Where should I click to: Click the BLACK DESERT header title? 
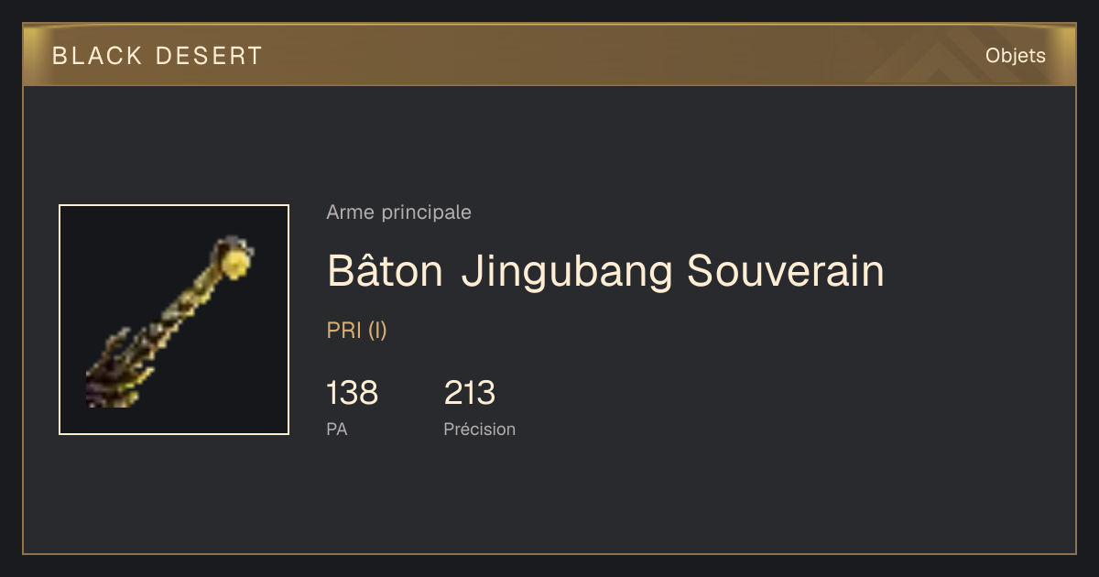coord(158,56)
